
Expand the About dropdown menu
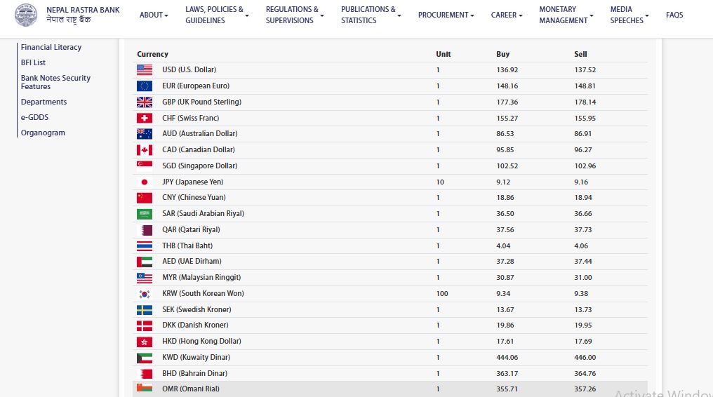tap(154, 15)
